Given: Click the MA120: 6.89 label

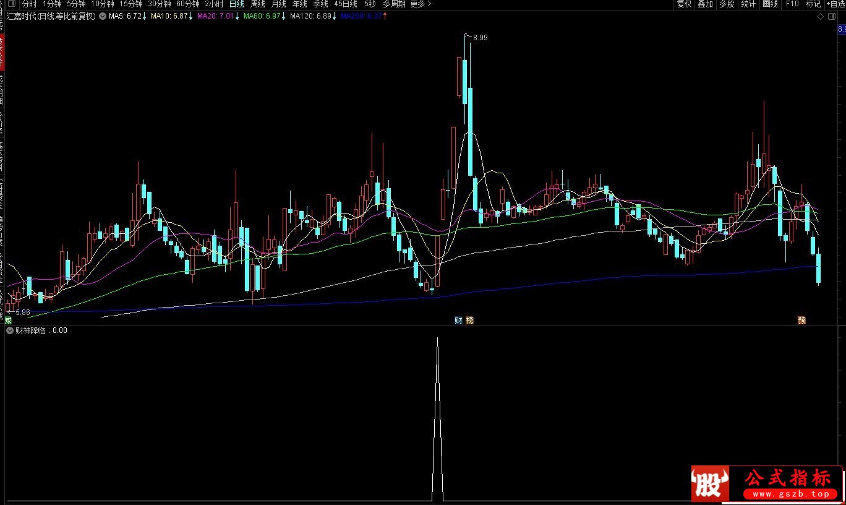Looking at the screenshot, I should click(310, 16).
